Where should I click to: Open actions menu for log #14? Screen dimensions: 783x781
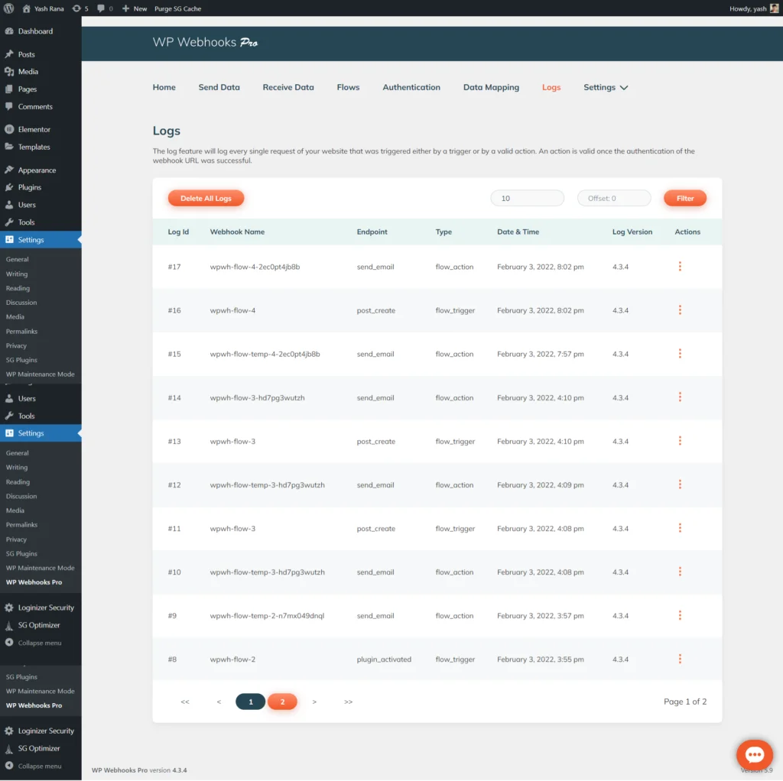pyautogui.click(x=680, y=397)
